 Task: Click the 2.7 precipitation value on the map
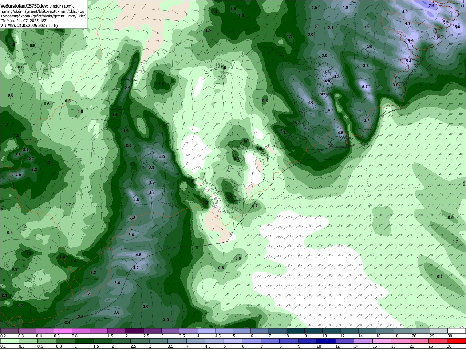[x=31, y=159]
